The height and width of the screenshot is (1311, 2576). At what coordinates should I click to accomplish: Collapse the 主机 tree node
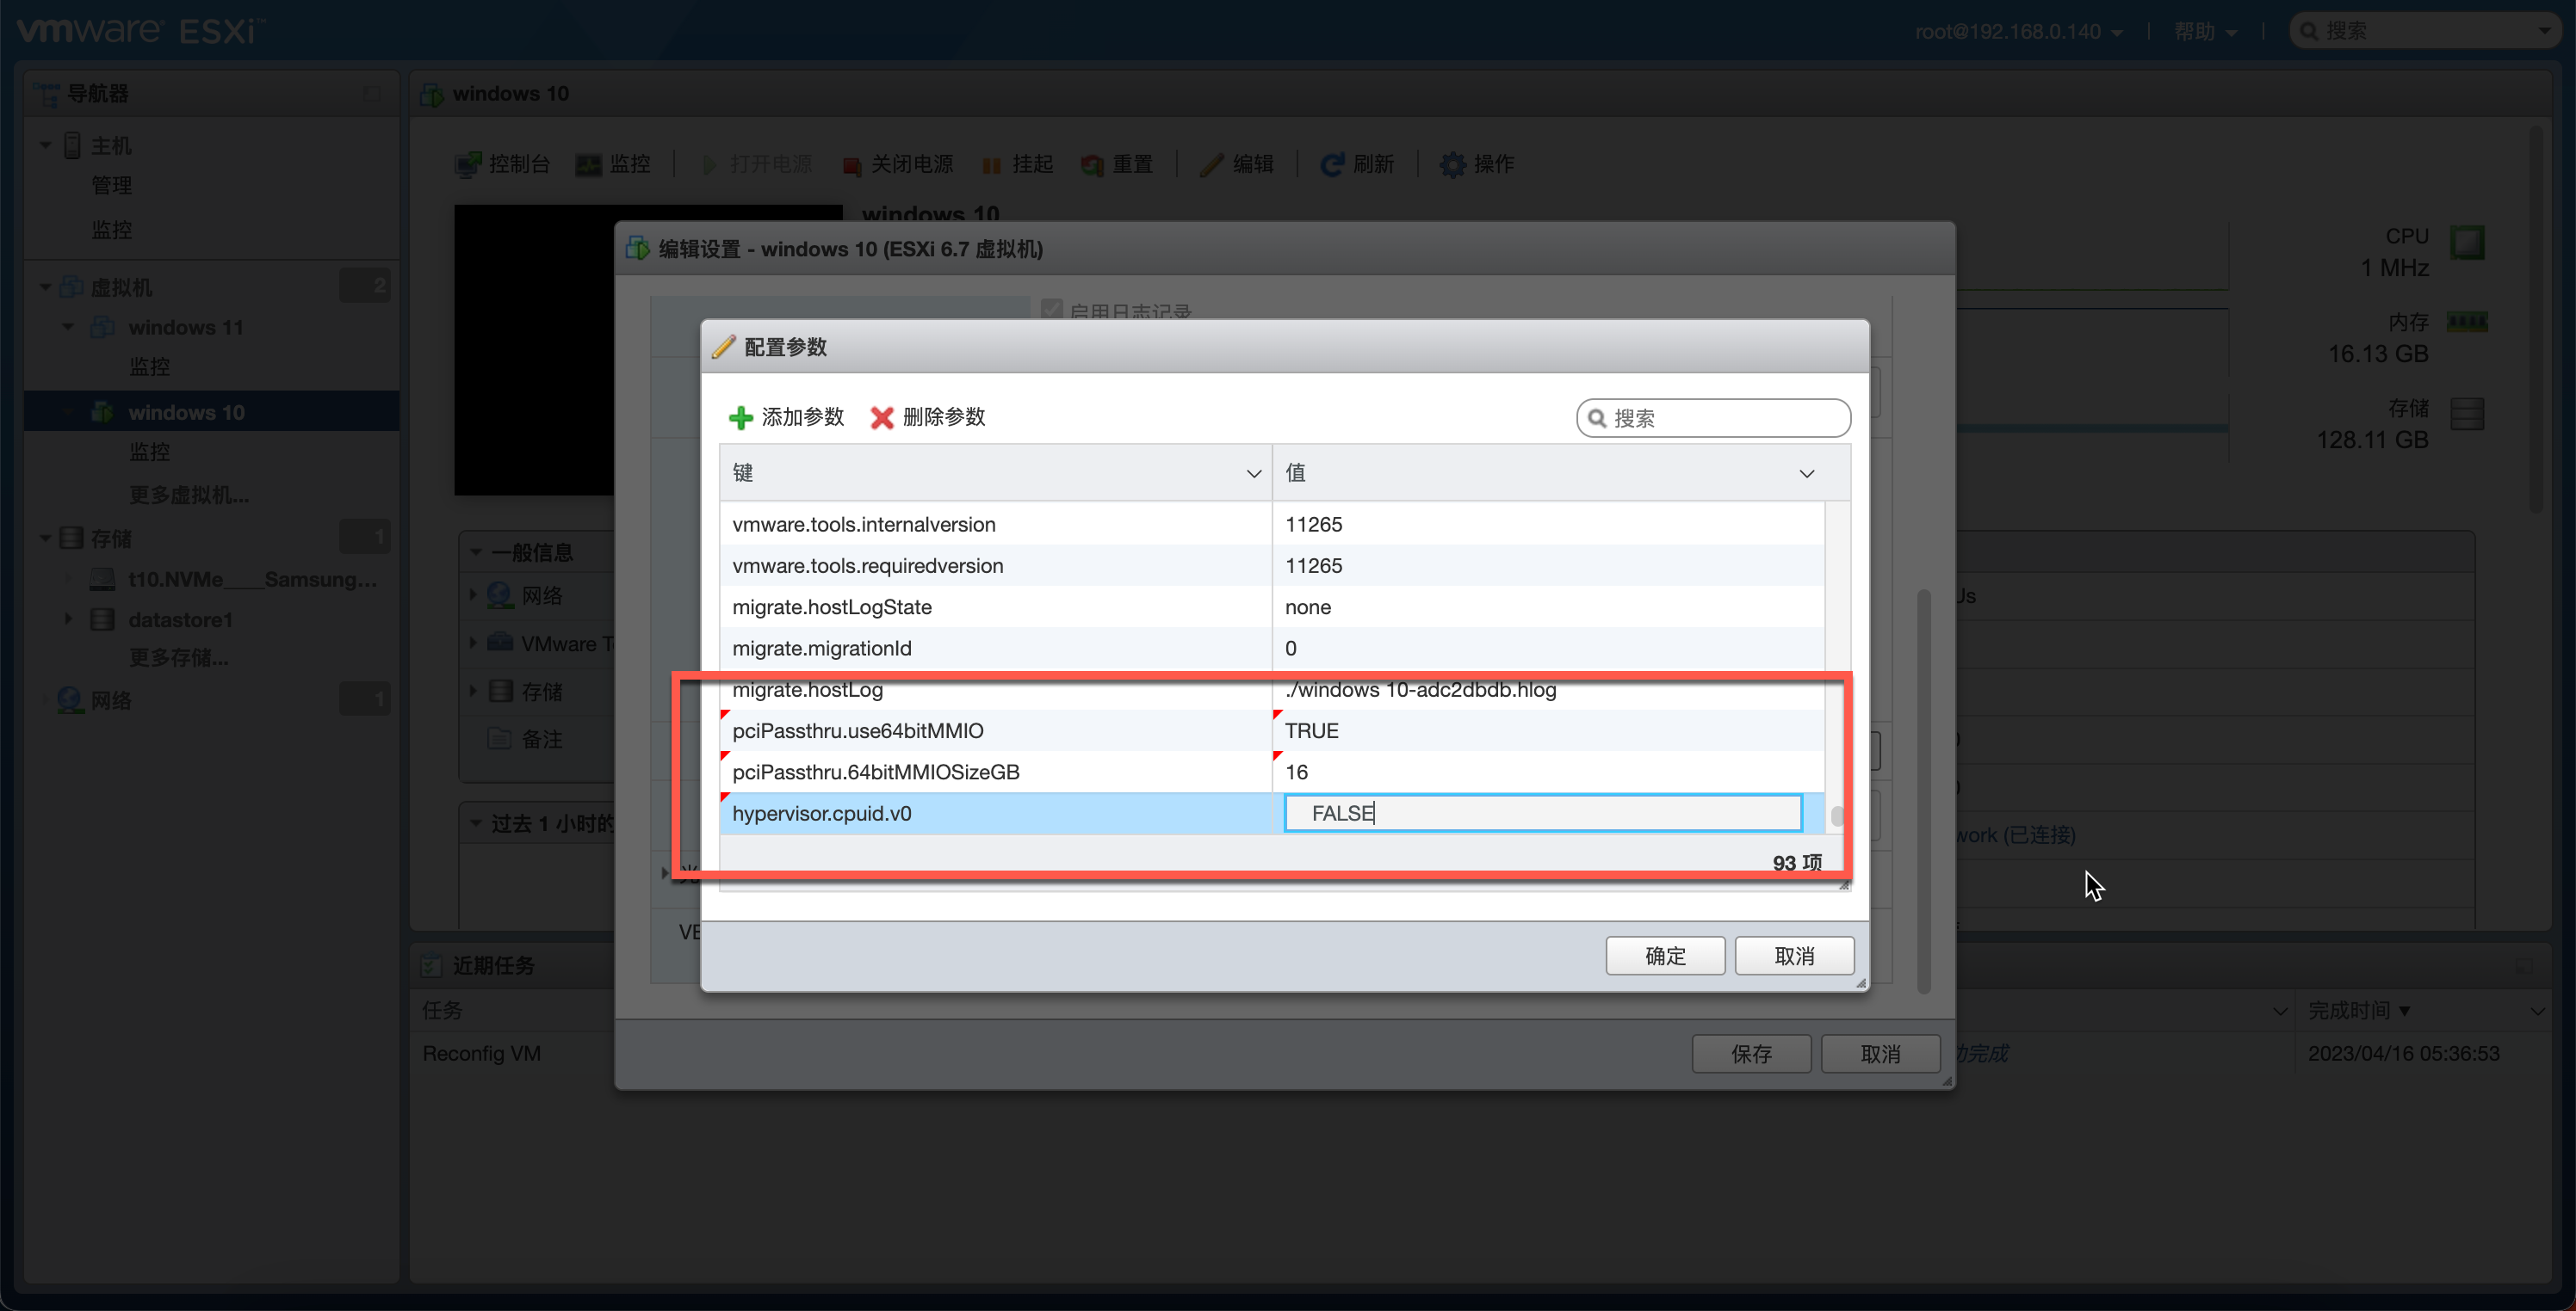pos(45,146)
